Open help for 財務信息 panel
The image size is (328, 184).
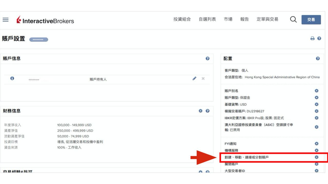point(208,111)
